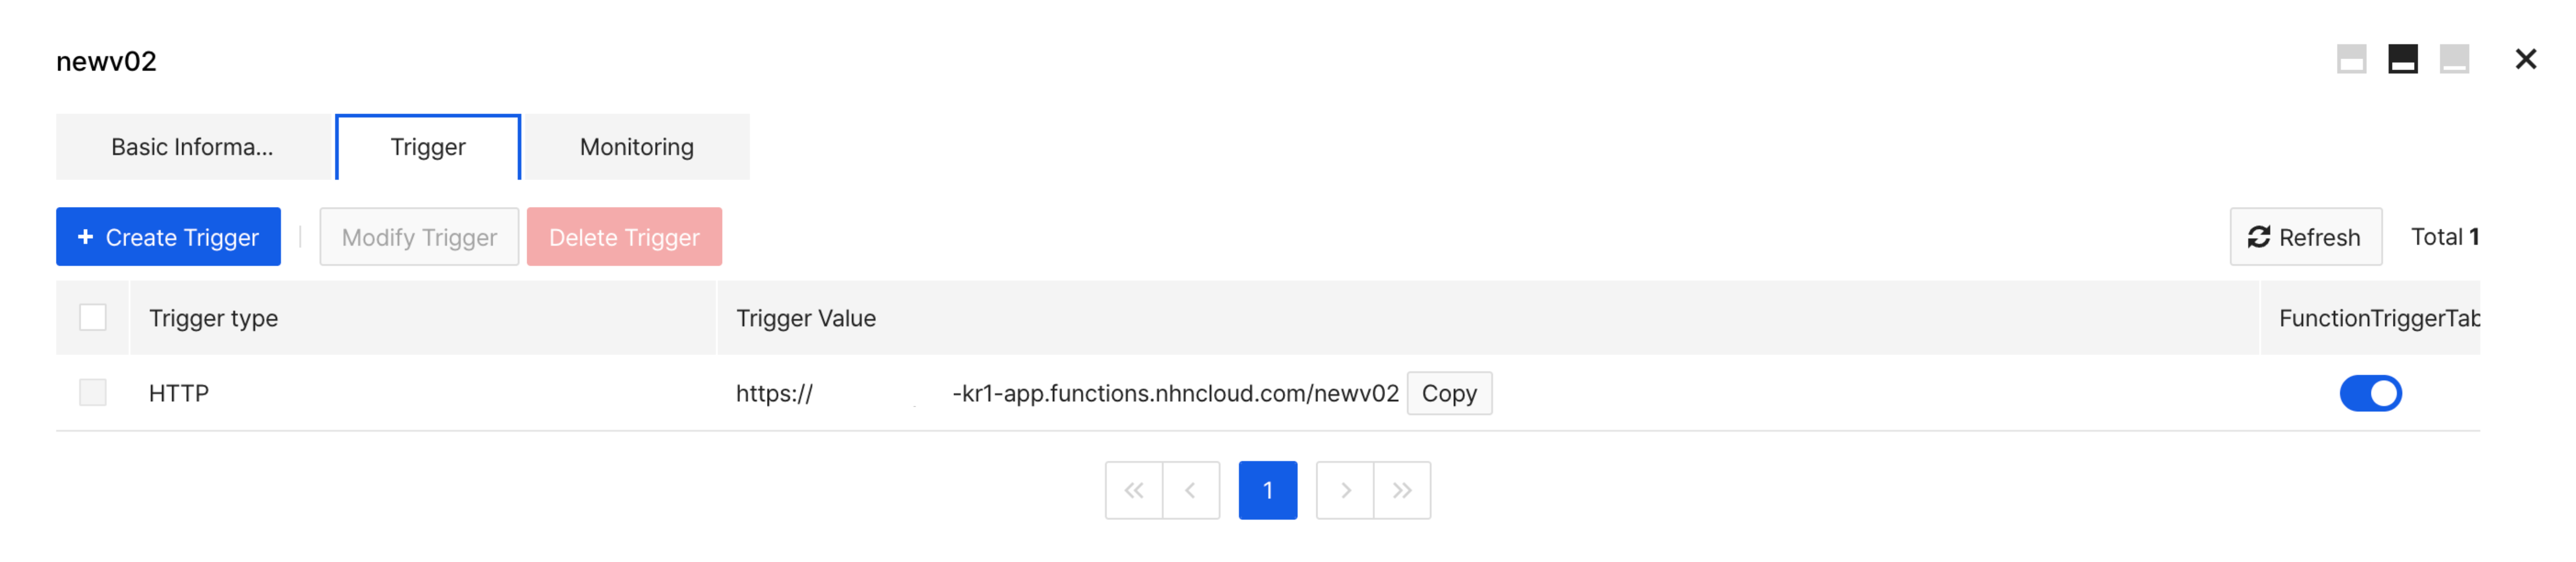Go to last page of triggers
The image size is (2576, 562).
click(1402, 490)
